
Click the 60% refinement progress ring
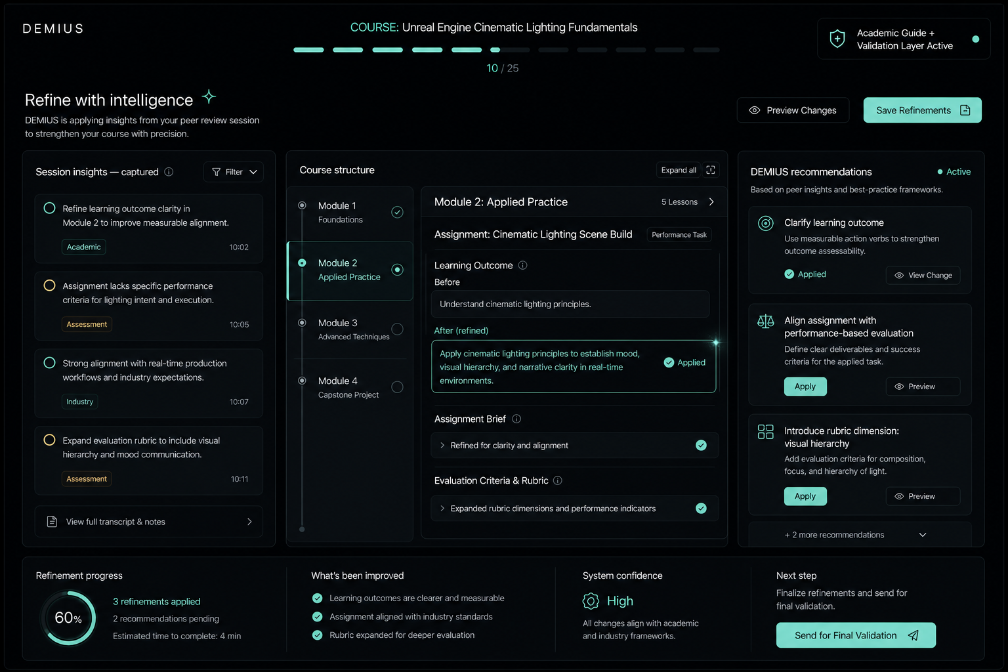68,618
